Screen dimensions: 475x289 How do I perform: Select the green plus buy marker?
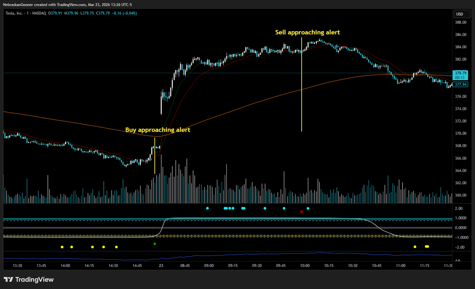coord(155,244)
